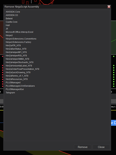The height and width of the screenshot is (155, 116).
Task: Pick NinZaHorizontalLabel_NT8
Action: click(x=19, y=66)
